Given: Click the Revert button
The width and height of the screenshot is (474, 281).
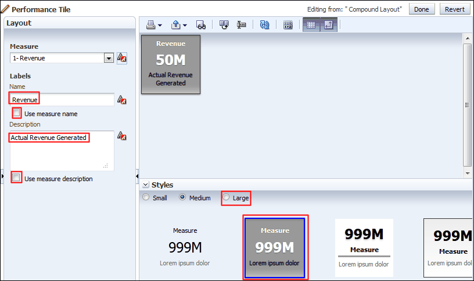Looking at the screenshot, I should 455,9.
